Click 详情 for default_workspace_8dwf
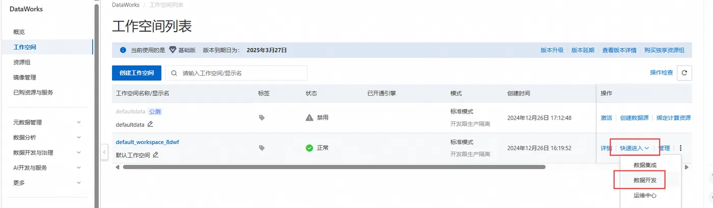 coord(606,148)
